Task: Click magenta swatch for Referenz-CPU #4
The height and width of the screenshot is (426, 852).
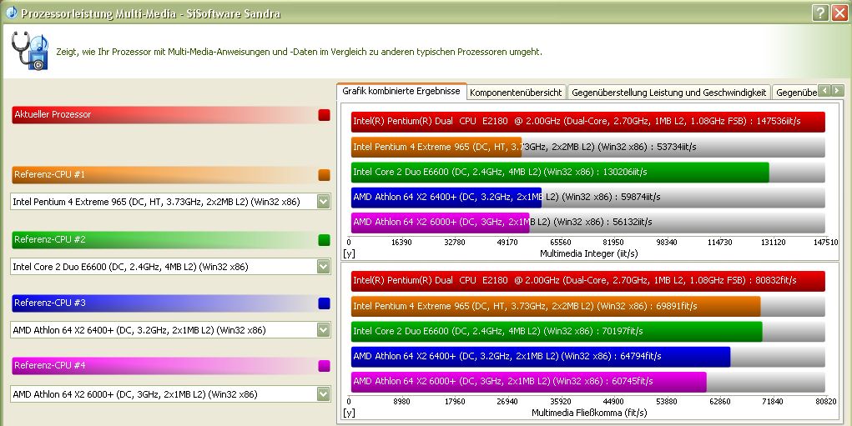Action: [x=324, y=366]
